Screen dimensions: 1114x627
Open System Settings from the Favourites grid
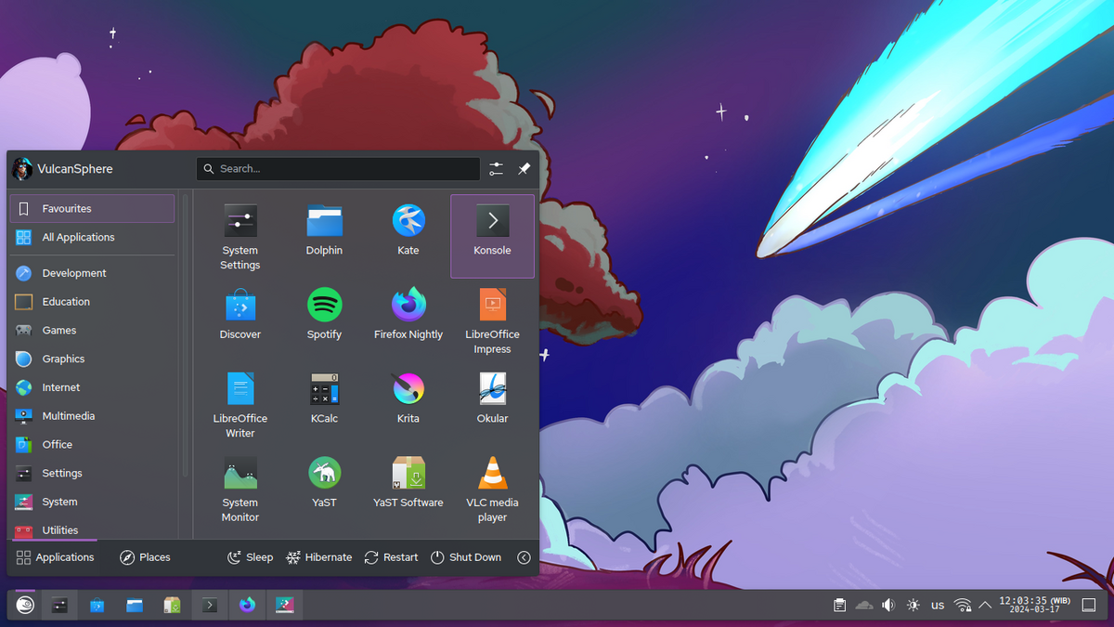tap(240, 237)
